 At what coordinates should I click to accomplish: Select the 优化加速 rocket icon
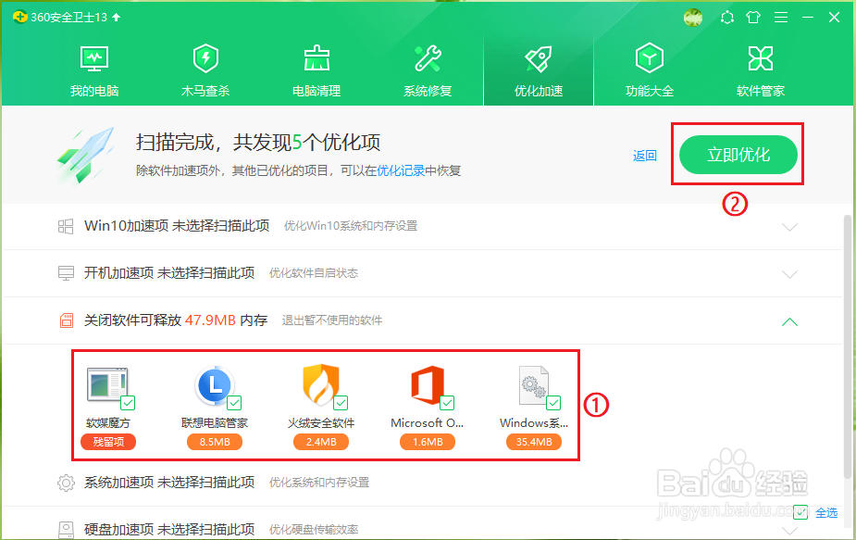[x=539, y=59]
